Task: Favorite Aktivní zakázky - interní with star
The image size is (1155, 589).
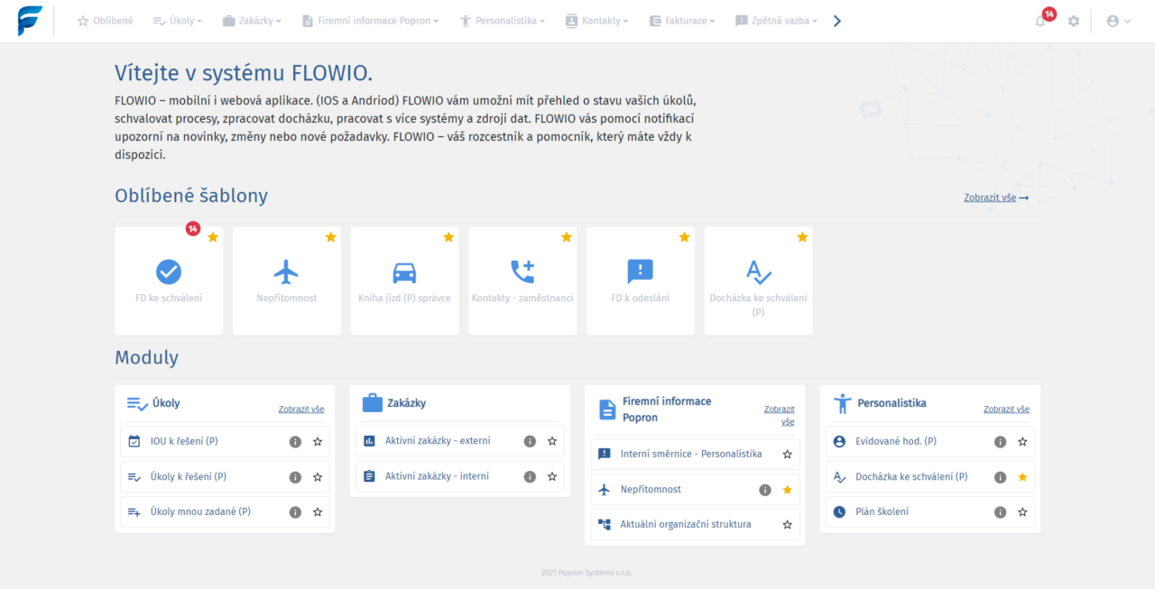Action: coord(552,476)
